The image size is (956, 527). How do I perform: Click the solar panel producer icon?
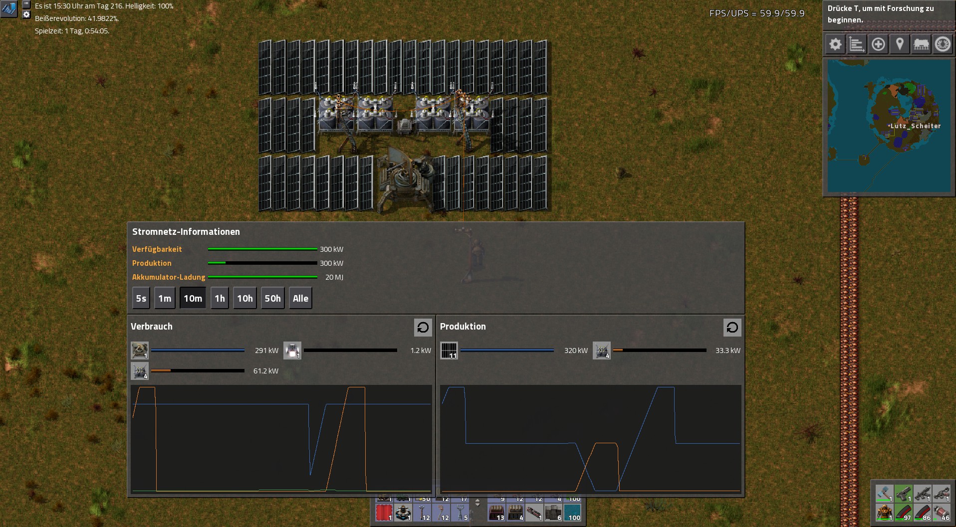tap(449, 351)
